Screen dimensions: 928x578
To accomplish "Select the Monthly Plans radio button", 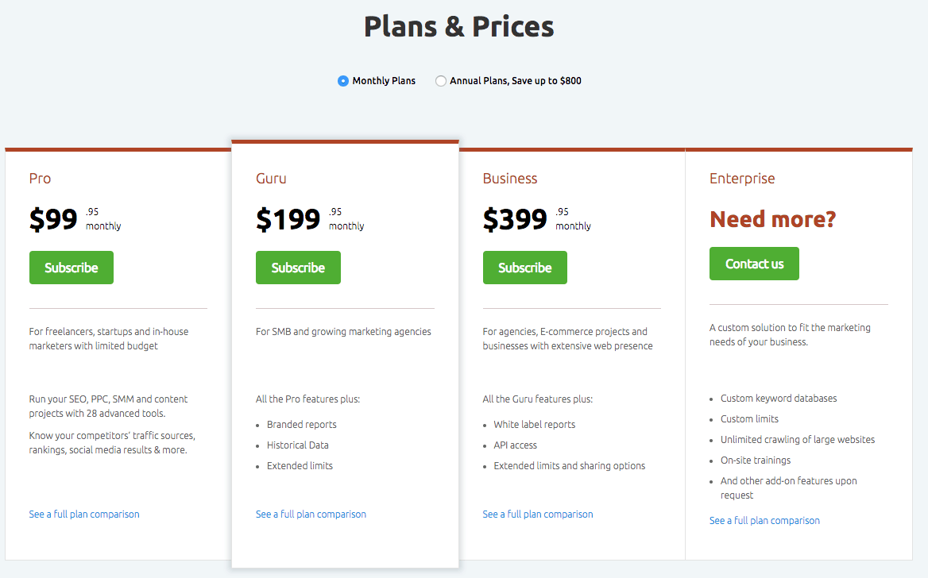I will [x=343, y=81].
